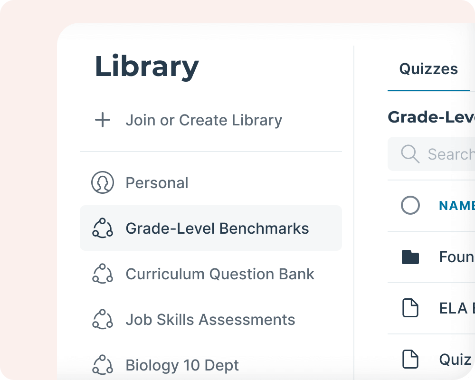Click the Personal library profile icon
This screenshot has height=380, width=475.
pos(103,183)
